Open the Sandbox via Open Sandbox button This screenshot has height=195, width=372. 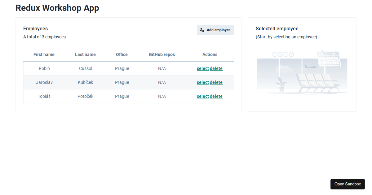(348, 184)
